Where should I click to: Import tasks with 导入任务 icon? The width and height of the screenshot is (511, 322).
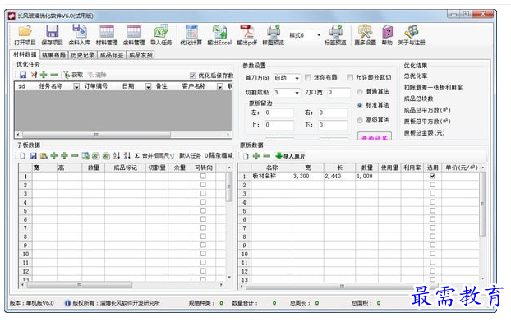pos(161,34)
